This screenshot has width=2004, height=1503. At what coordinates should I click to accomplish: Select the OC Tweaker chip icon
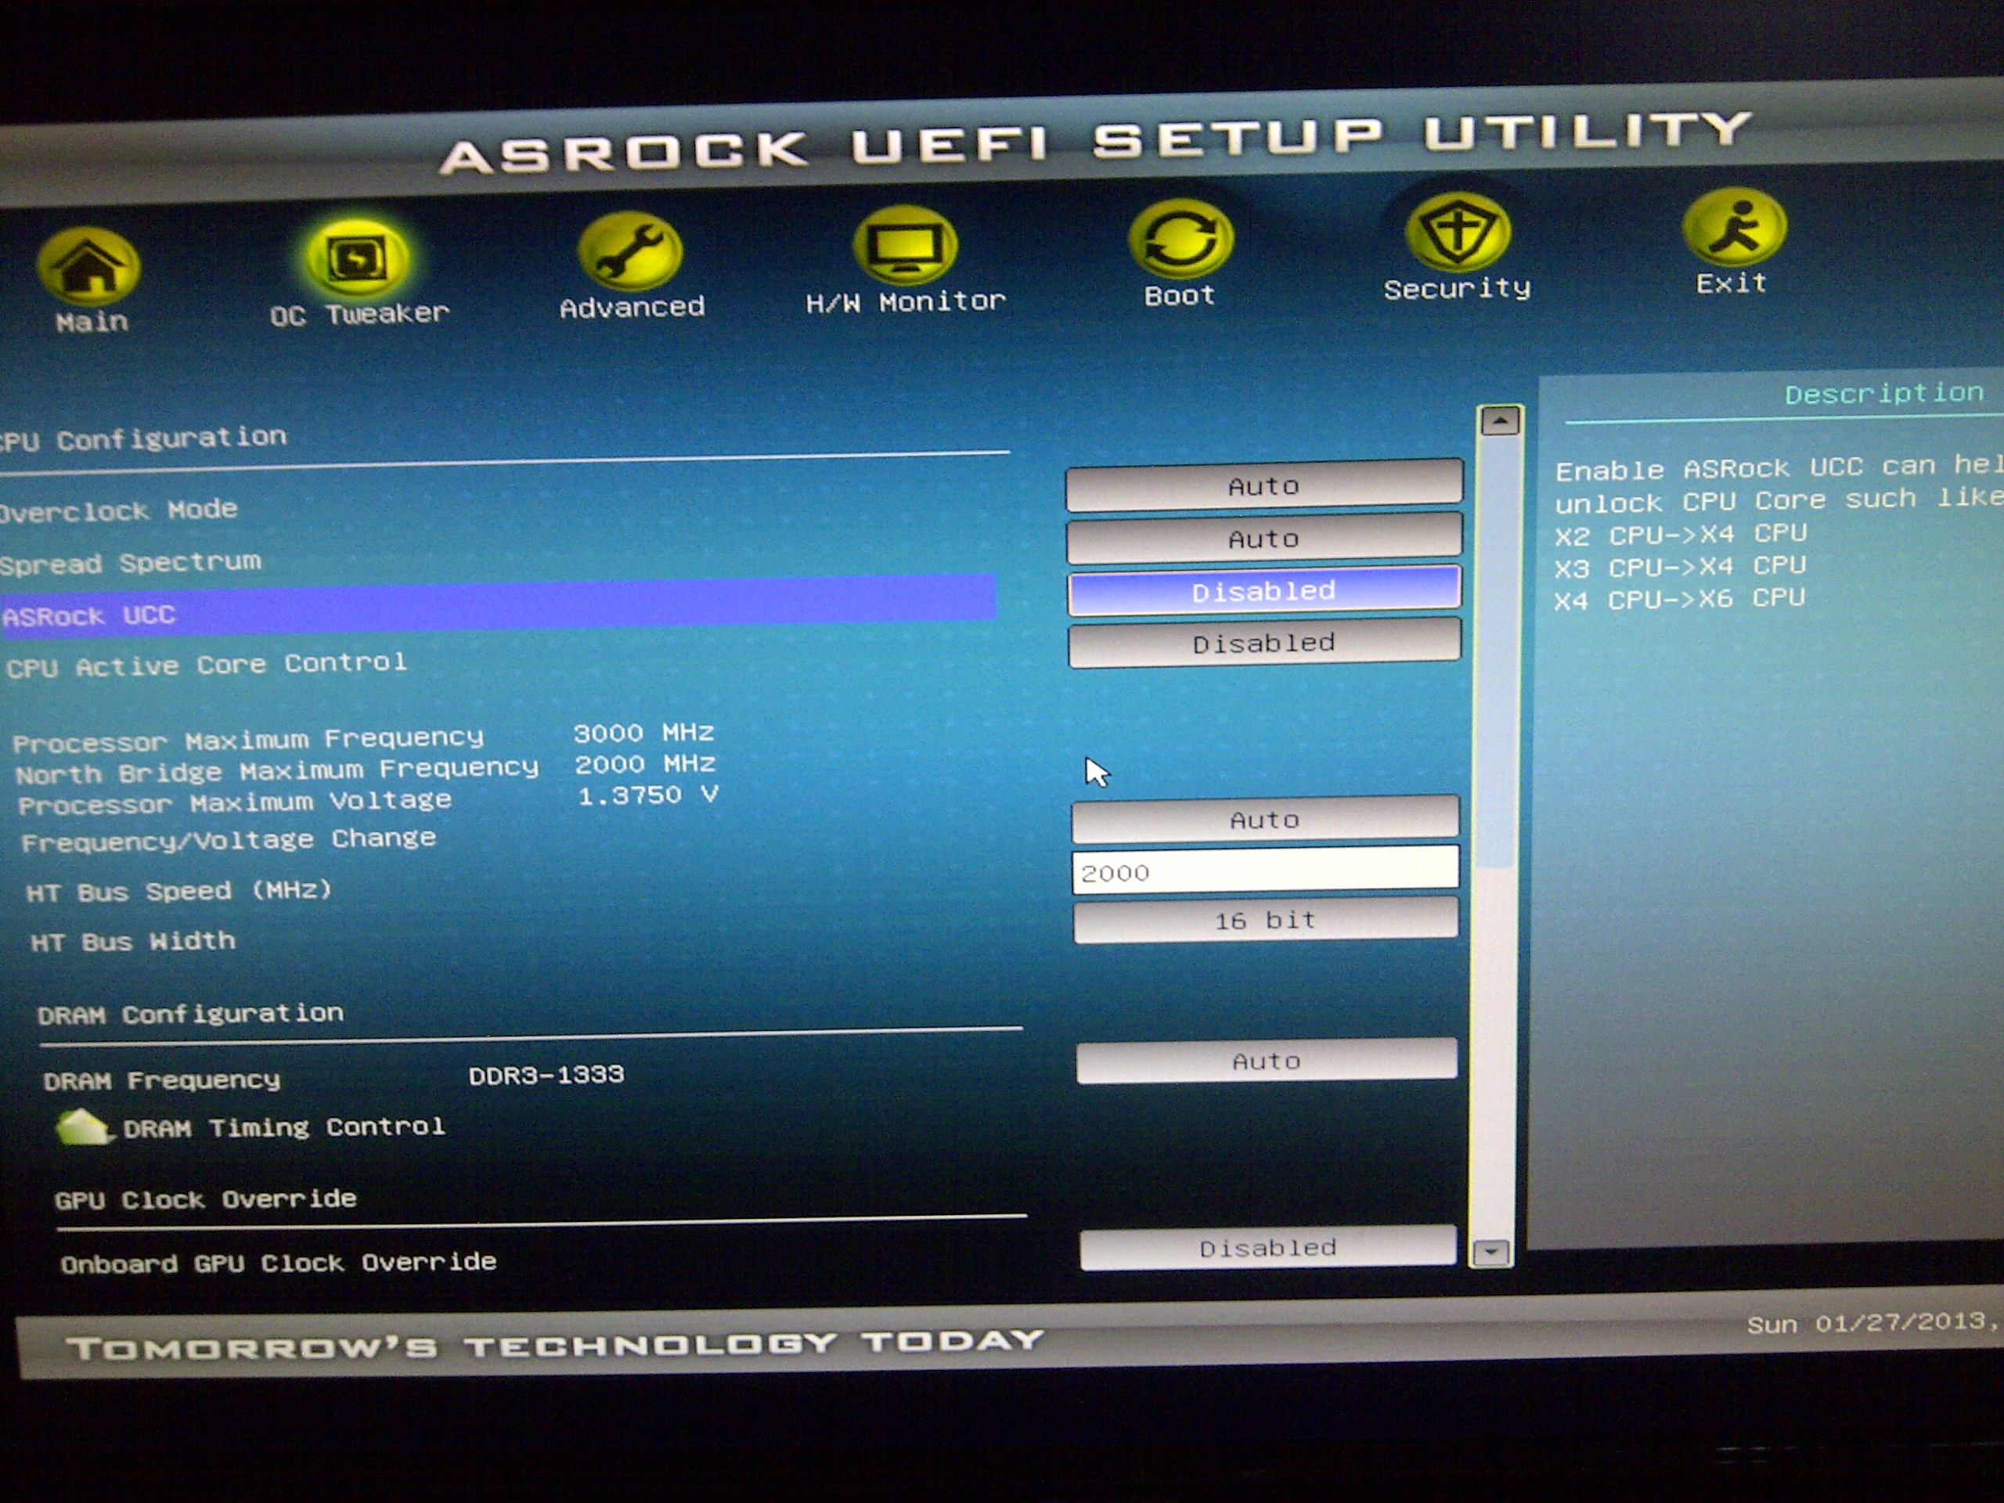357,259
